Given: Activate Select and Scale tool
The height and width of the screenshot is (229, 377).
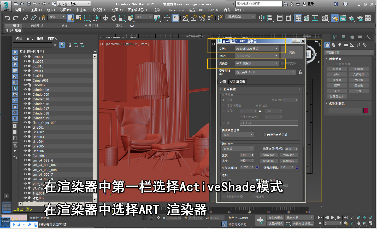Looking at the screenshot, I should (122, 18).
